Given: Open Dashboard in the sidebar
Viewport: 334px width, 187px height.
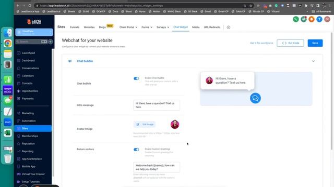Looking at the screenshot, I should click(28, 60).
